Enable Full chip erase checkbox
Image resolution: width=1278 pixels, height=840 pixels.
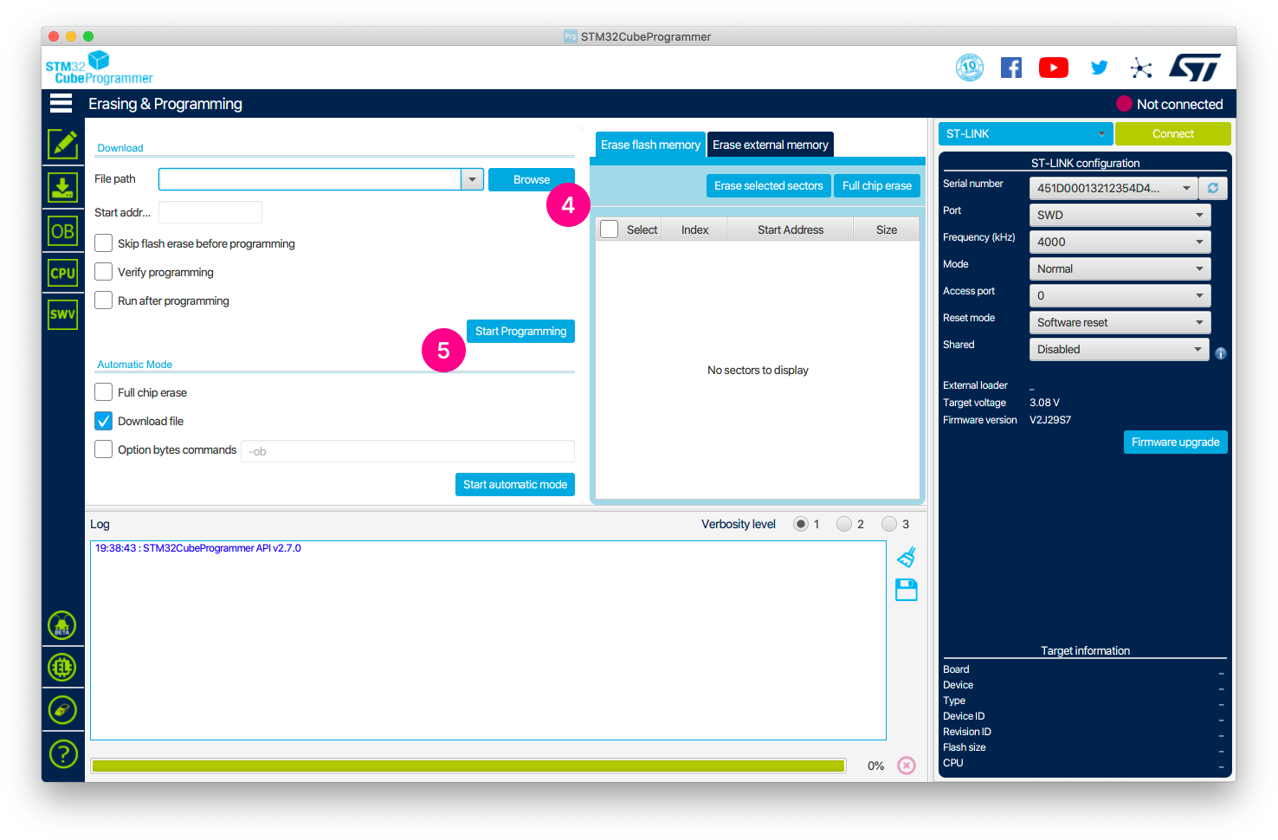tap(103, 392)
